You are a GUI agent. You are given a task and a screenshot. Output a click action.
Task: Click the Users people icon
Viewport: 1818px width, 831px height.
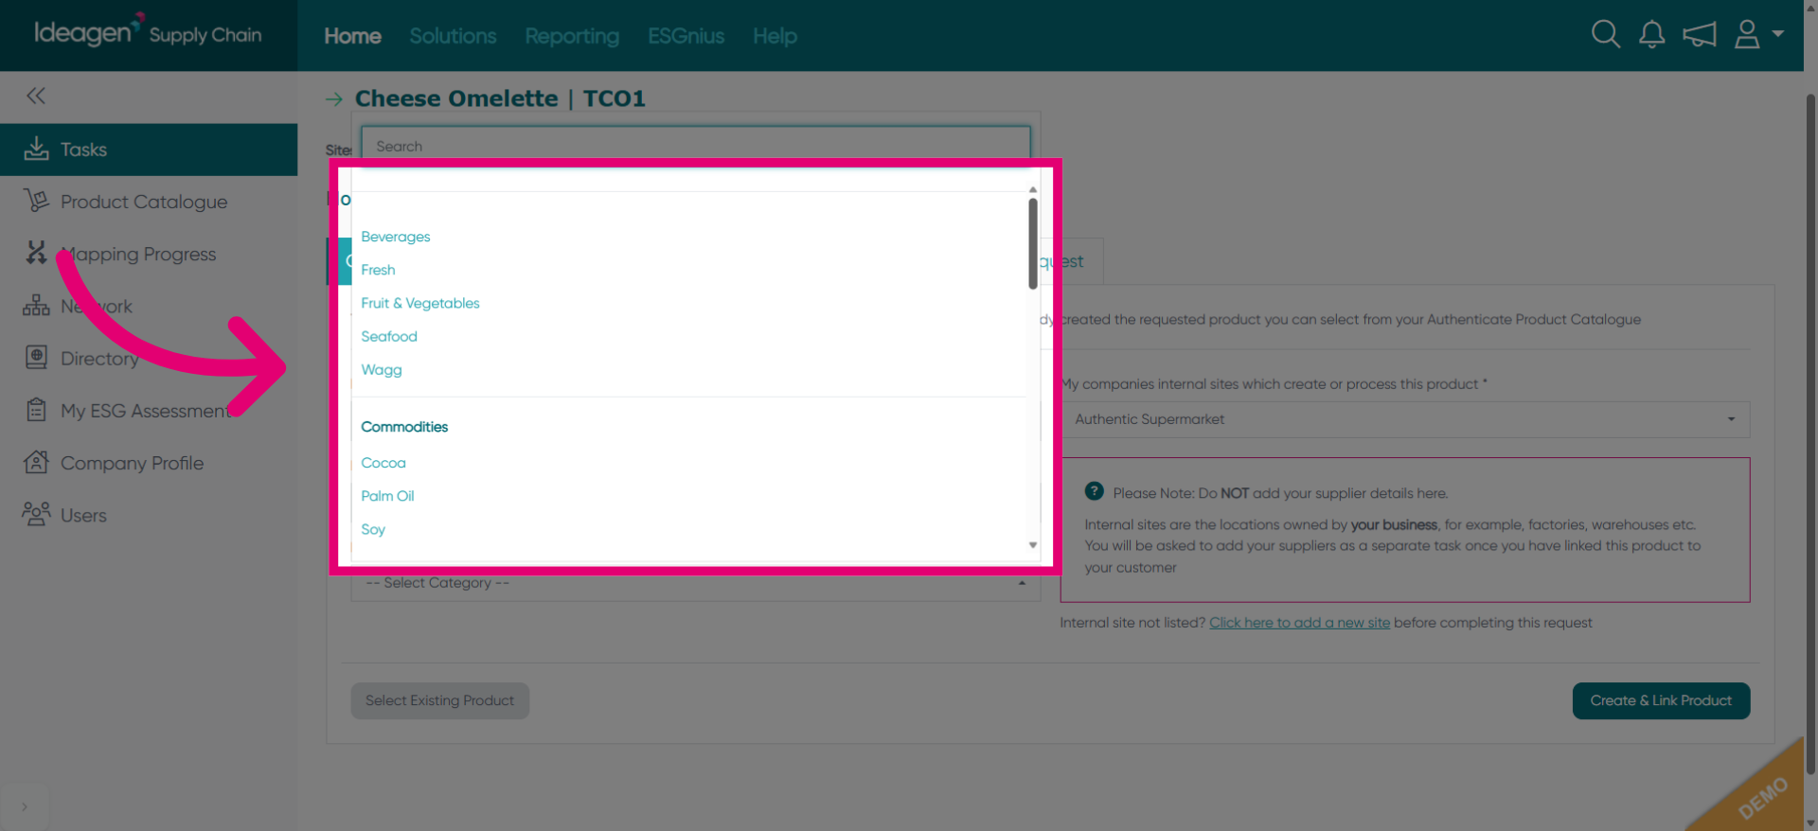36,514
